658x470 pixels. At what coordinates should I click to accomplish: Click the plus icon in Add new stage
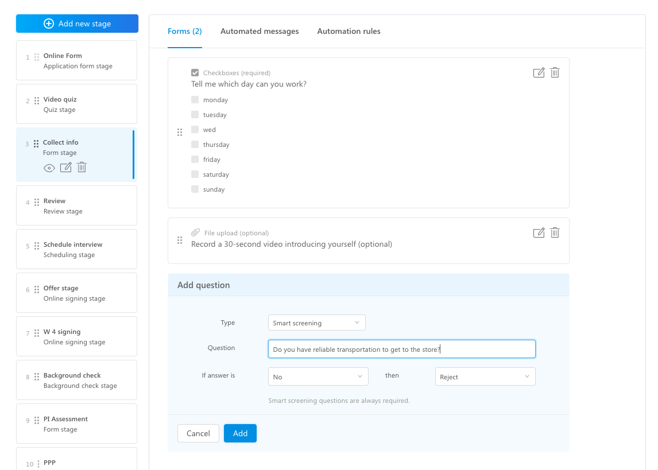coord(49,24)
